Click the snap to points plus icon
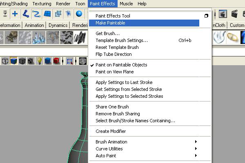 point(15,13)
